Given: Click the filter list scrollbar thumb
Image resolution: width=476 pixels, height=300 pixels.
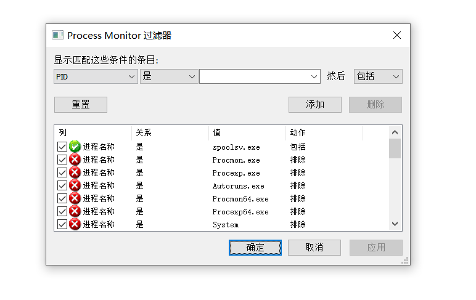Looking at the screenshot, I should (395, 148).
